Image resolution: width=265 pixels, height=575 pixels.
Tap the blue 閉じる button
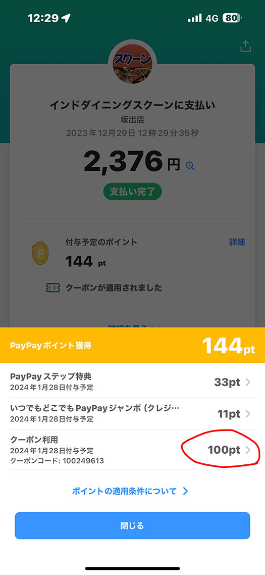tap(132, 525)
